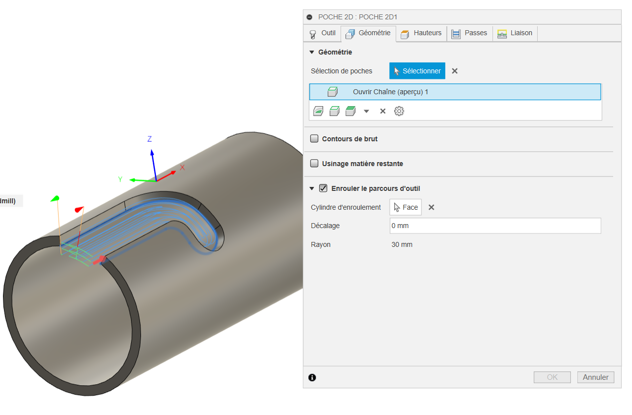The height and width of the screenshot is (415, 632).
Task: Enable Contours de brut checkbox
Action: click(314, 139)
